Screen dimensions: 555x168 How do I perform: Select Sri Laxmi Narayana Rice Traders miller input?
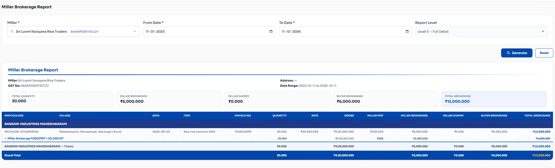73,32
